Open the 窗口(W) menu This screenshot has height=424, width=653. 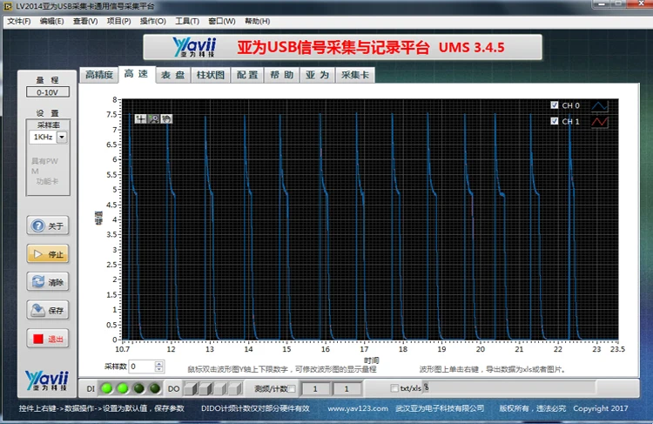point(221,21)
